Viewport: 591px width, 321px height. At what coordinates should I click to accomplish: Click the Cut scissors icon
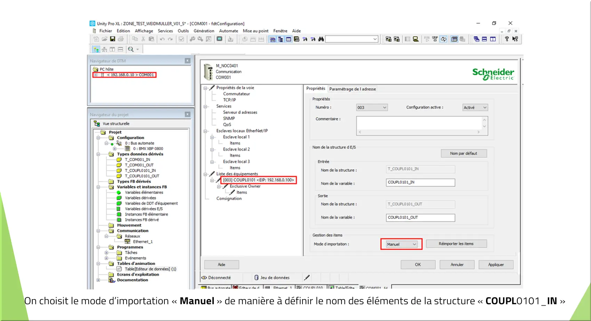143,39
